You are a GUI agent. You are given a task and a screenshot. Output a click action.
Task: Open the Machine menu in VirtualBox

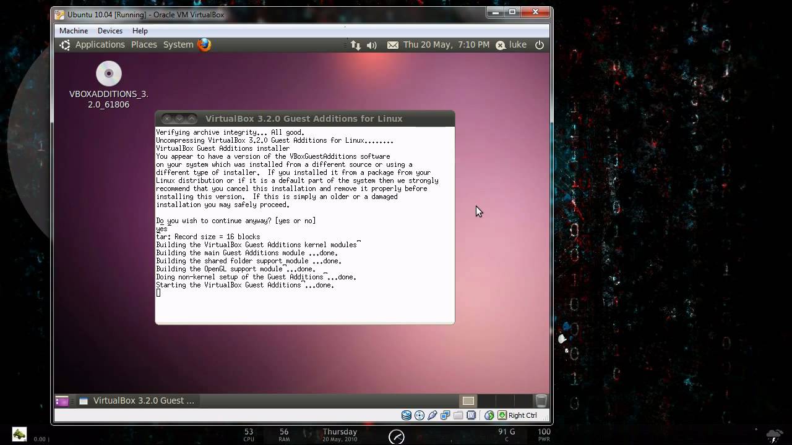point(74,31)
